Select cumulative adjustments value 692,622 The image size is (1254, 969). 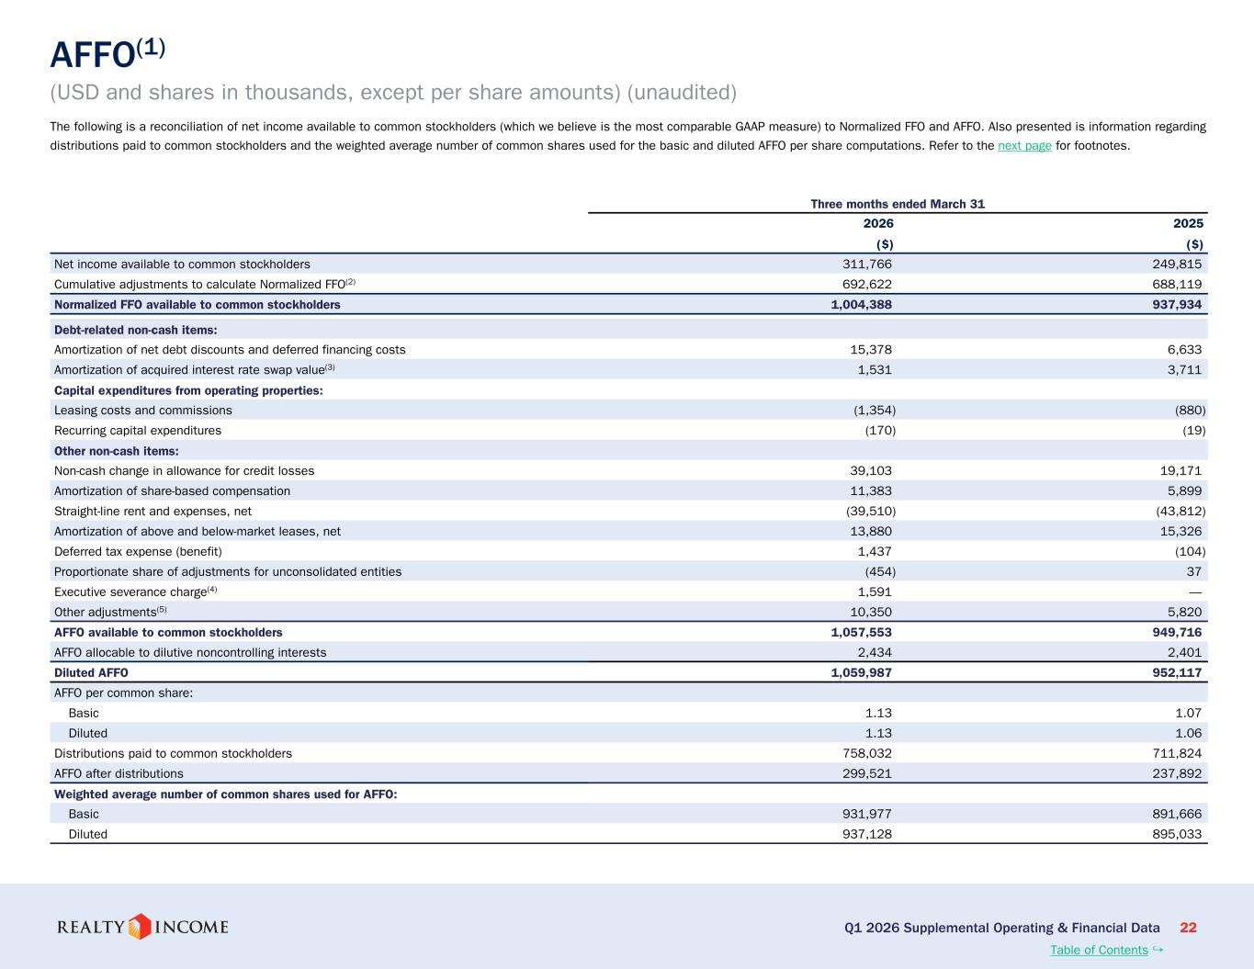(867, 284)
